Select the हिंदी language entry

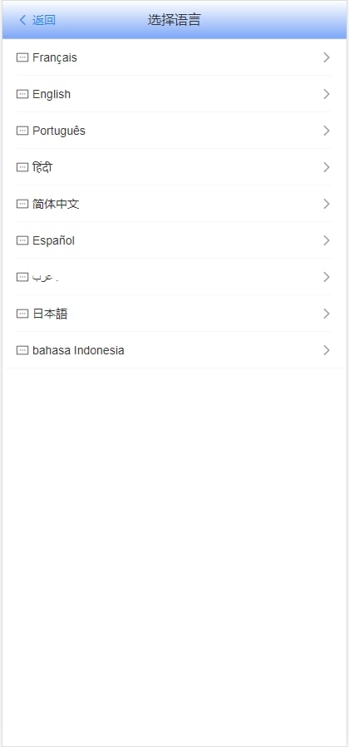pos(174,167)
